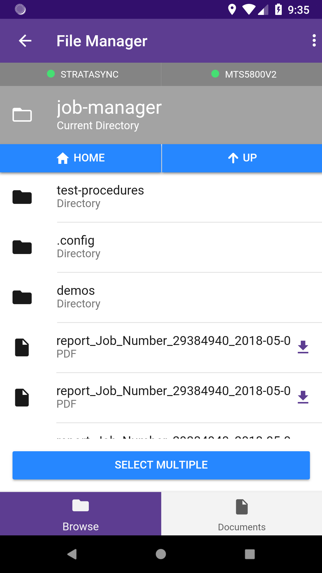Tap the location icon in status bar
Viewport: 322px width, 573px height.
click(232, 10)
